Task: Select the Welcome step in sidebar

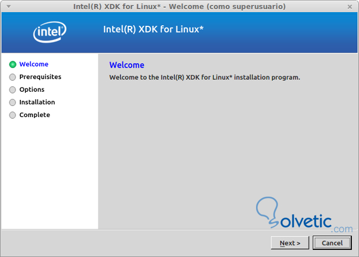Action: (34, 64)
